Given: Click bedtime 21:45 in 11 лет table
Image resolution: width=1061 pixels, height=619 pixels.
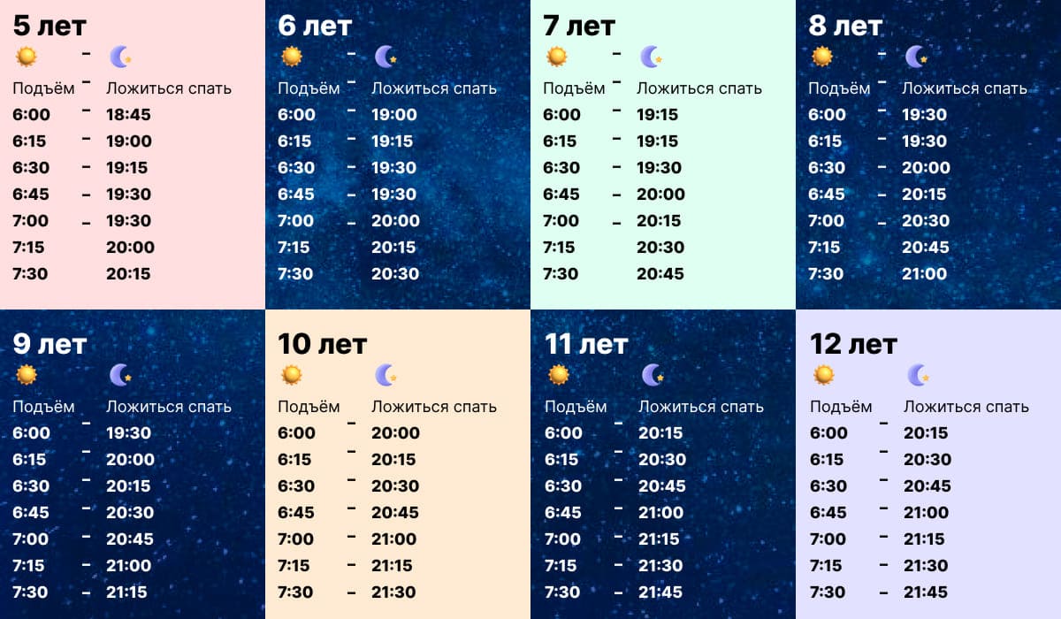Looking at the screenshot, I should [660, 592].
